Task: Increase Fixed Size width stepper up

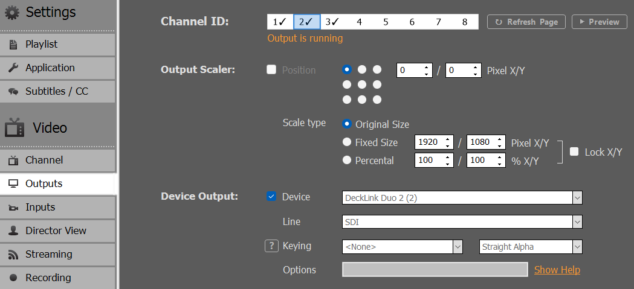Action: tap(448, 138)
